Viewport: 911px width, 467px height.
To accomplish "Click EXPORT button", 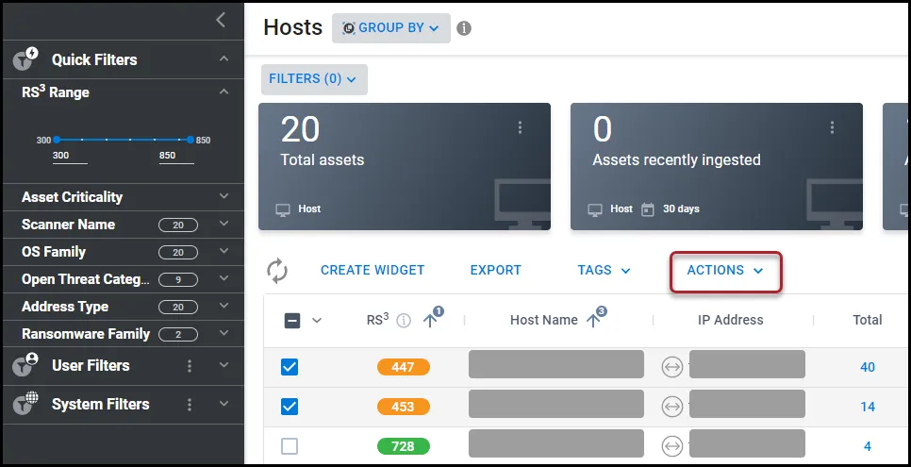I will (x=496, y=271).
